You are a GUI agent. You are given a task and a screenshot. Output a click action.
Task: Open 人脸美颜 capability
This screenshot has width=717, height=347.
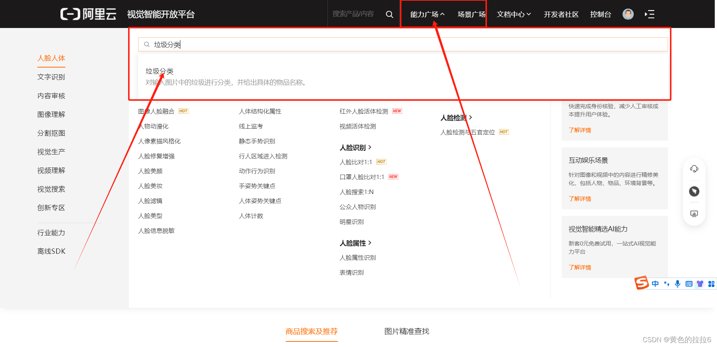150,171
